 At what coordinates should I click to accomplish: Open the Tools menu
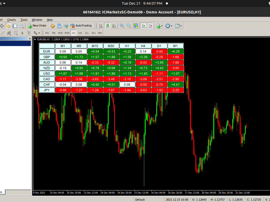click(24, 20)
